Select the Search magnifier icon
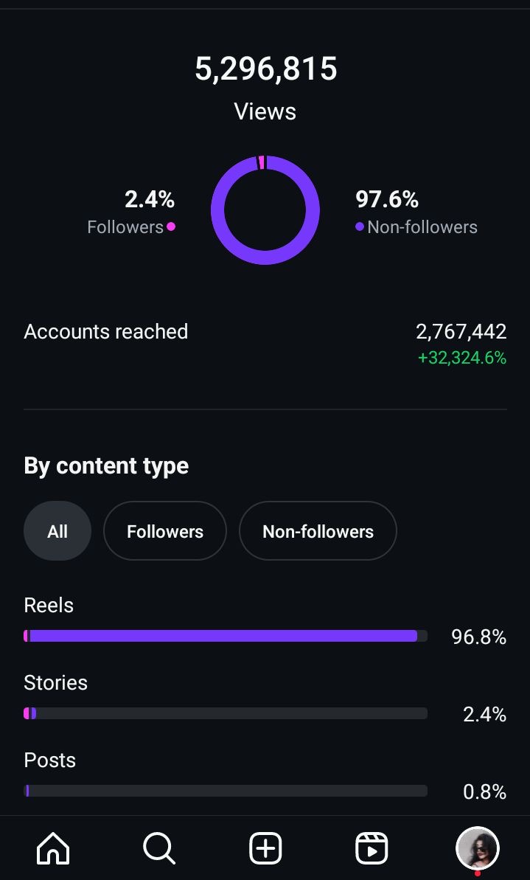 coord(158,848)
